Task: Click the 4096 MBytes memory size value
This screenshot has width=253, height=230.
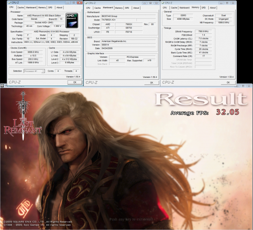Action: [183, 19]
